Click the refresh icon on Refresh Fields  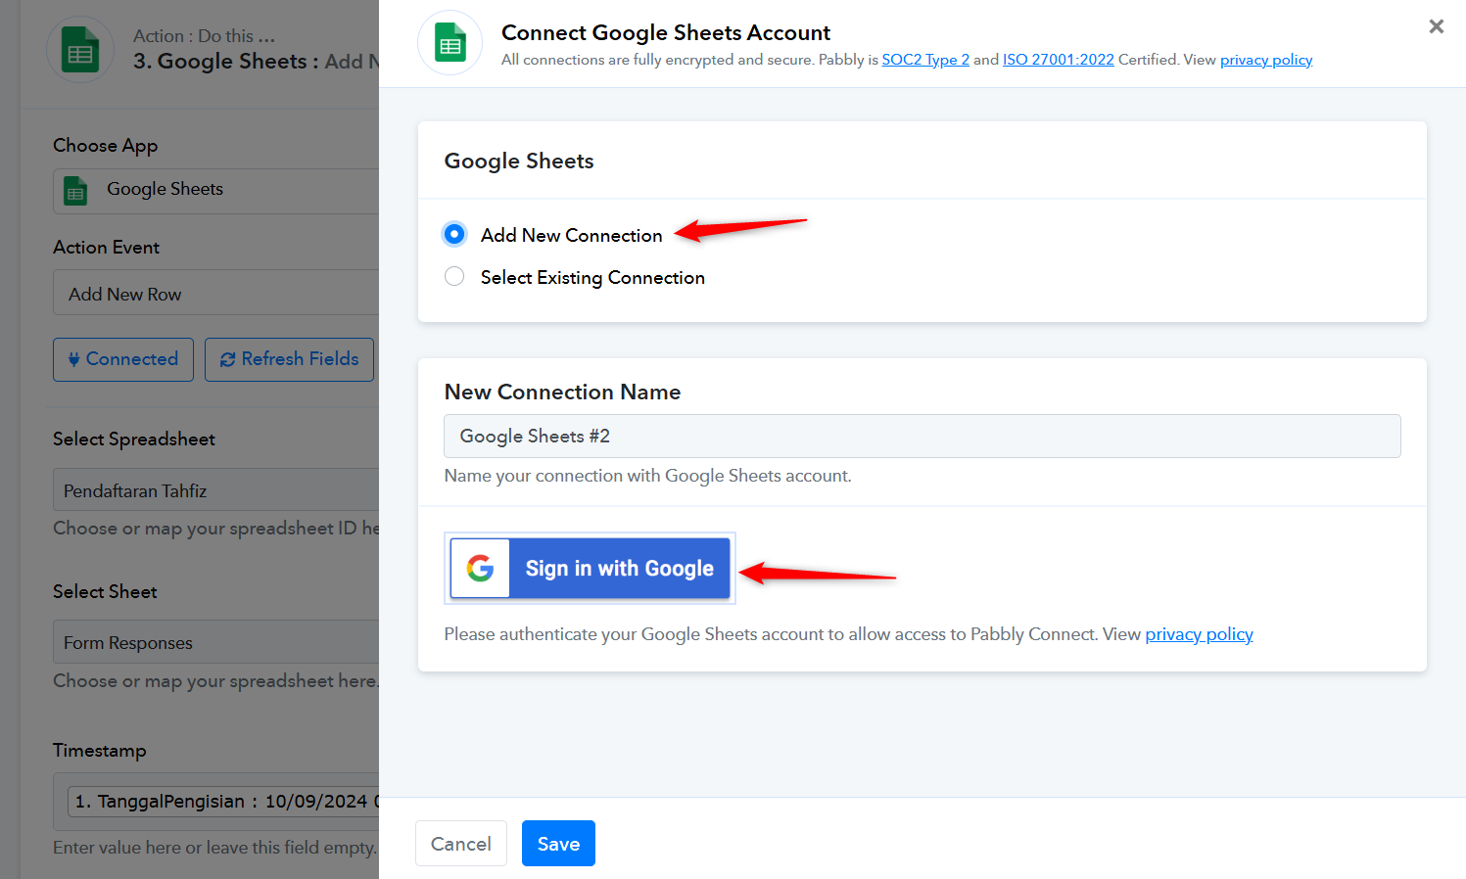[227, 359]
